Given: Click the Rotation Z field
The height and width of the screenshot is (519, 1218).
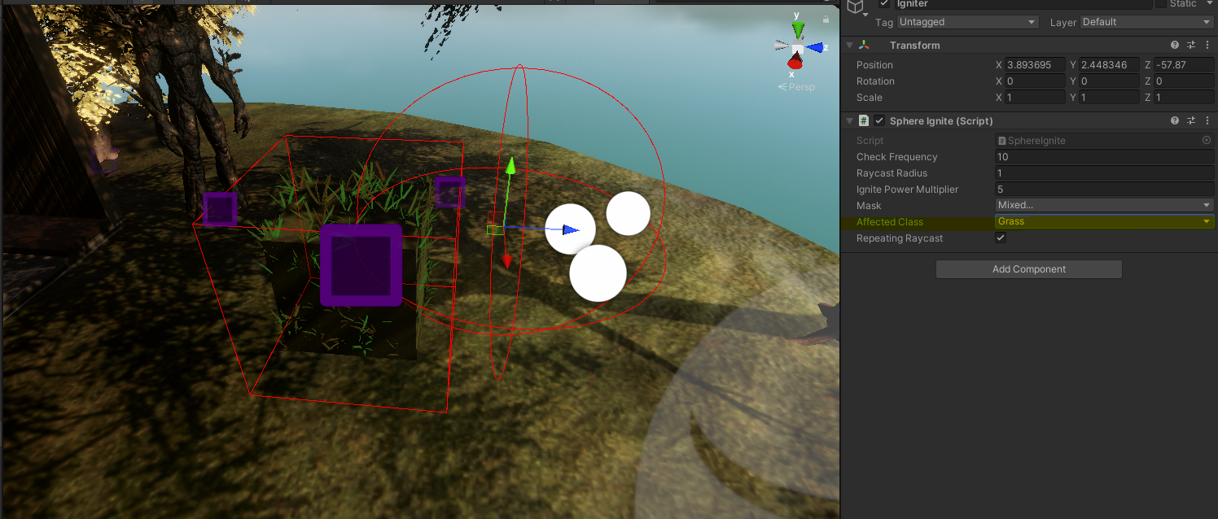Looking at the screenshot, I should pos(1184,81).
